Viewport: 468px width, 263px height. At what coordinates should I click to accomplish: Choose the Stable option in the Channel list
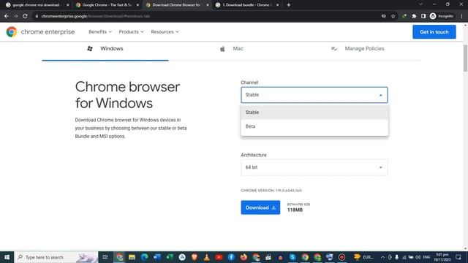[314, 112]
